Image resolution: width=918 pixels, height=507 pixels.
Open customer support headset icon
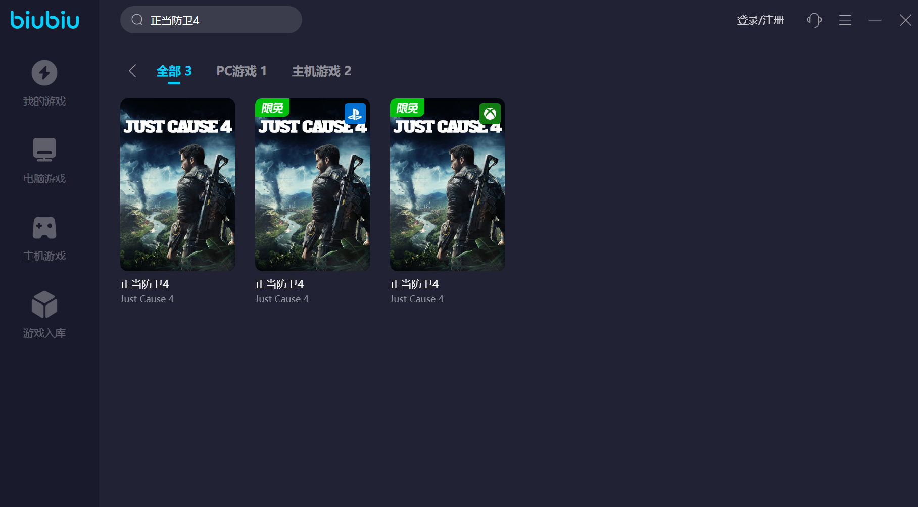coord(814,20)
